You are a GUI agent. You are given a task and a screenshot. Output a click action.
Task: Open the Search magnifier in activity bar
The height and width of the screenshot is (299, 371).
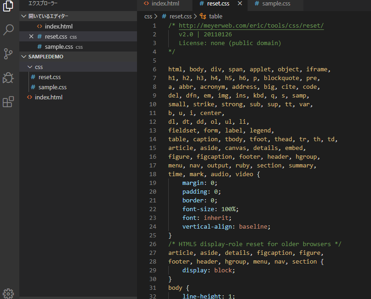click(x=8, y=30)
